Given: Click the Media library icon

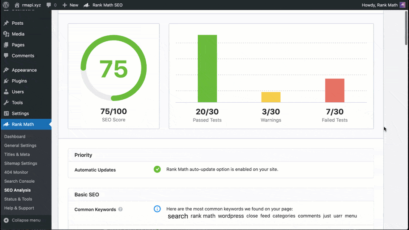Looking at the screenshot, I should click(x=6, y=34).
